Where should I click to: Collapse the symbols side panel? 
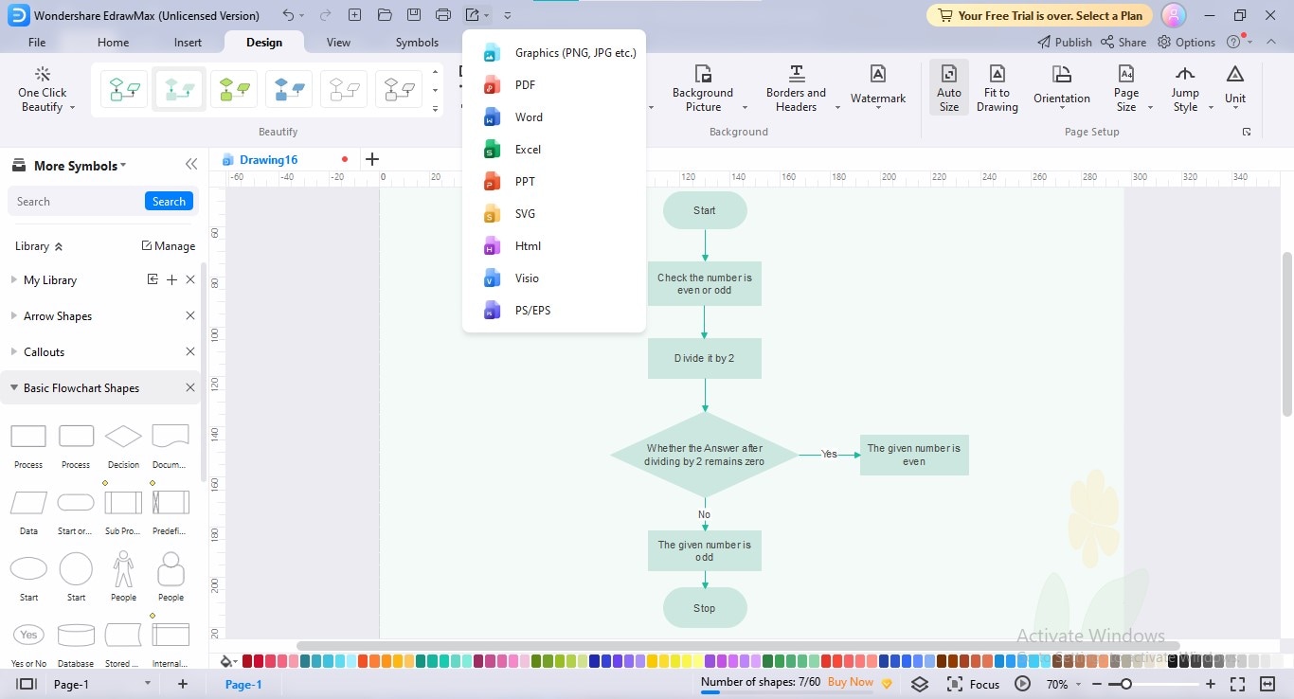[x=191, y=165]
